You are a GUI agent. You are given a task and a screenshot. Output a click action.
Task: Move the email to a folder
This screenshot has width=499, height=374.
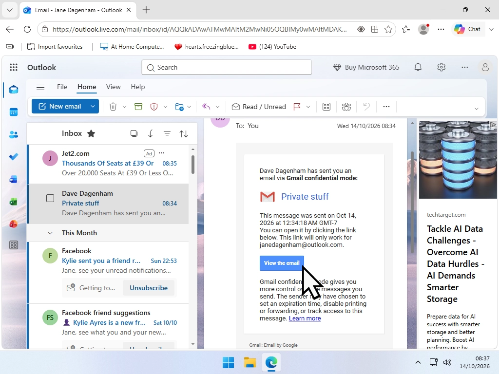[x=179, y=107]
